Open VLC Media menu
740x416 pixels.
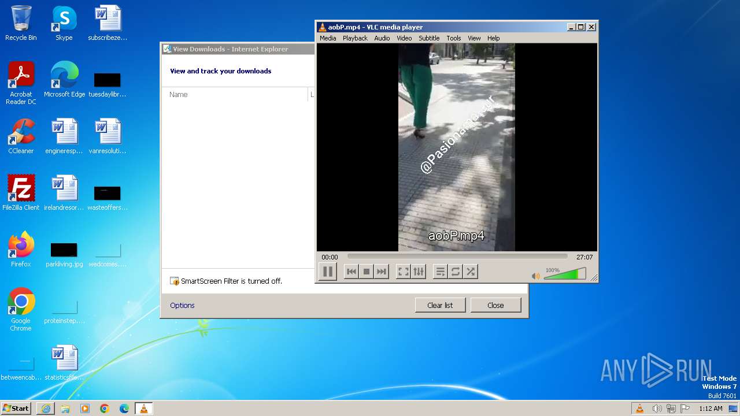pyautogui.click(x=328, y=38)
